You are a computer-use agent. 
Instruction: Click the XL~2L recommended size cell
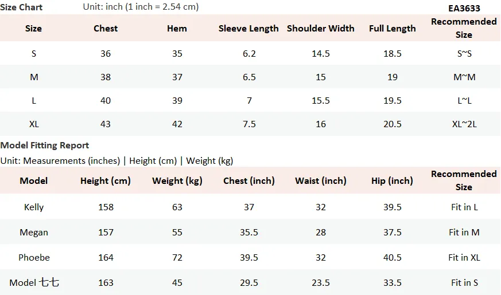[x=464, y=124]
